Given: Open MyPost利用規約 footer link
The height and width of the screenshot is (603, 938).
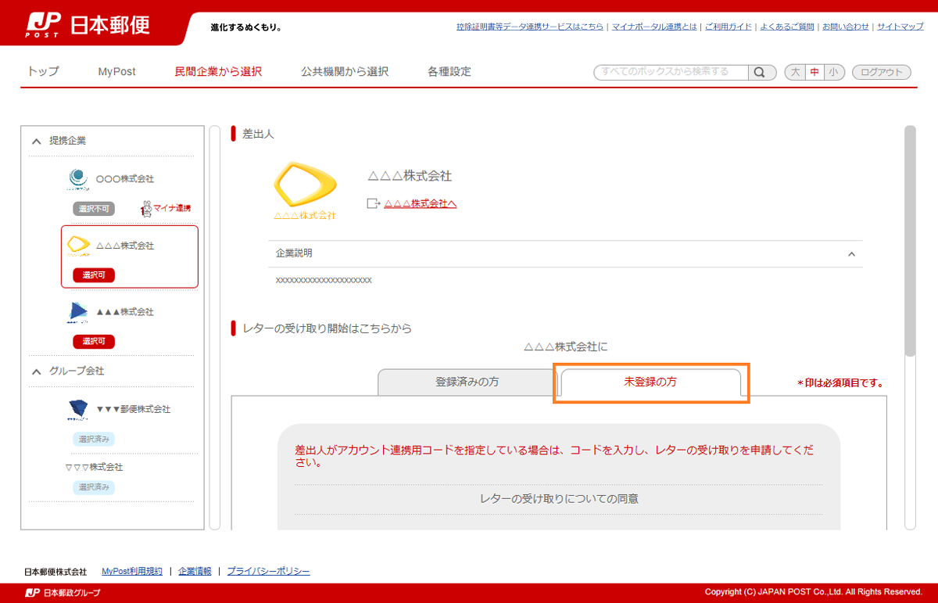Looking at the screenshot, I should [132, 572].
